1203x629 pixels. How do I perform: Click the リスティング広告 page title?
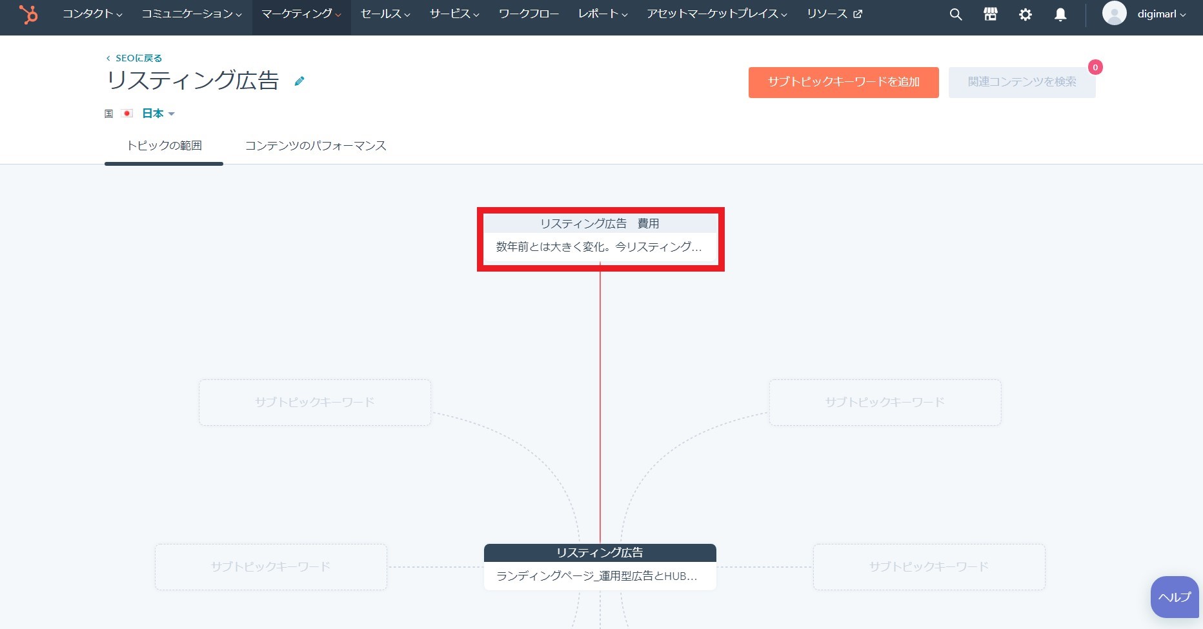point(193,81)
